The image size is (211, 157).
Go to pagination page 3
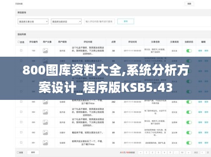pos(158,152)
